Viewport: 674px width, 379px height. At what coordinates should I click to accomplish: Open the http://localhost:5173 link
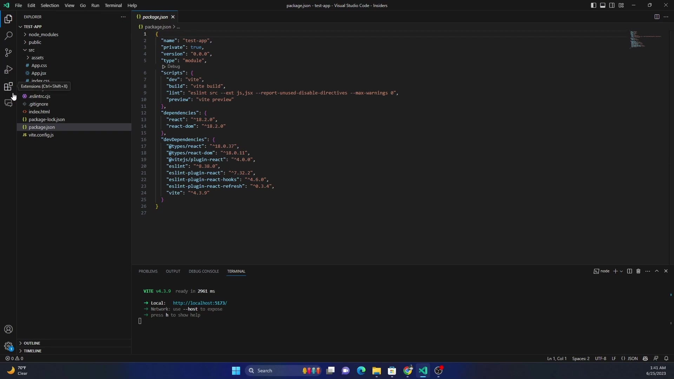tap(200, 302)
